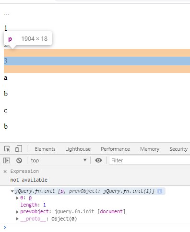The height and width of the screenshot is (232, 190).
Task: Click the Expression placeholder text
Action: [24, 171]
